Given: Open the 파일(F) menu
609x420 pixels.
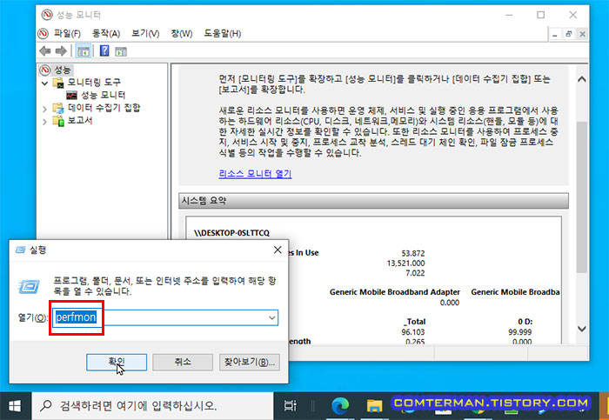Looking at the screenshot, I should click(67, 34).
